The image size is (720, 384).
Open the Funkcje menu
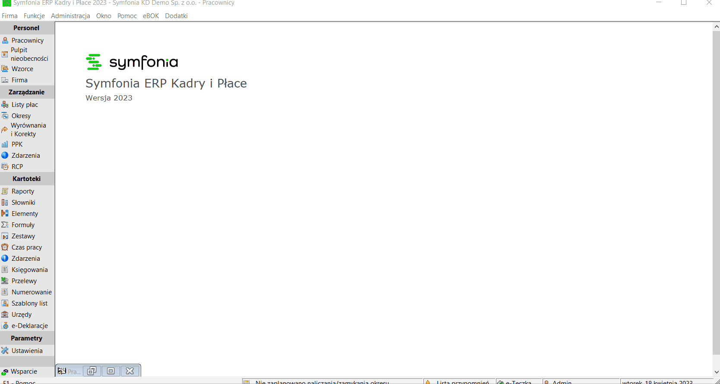click(34, 16)
